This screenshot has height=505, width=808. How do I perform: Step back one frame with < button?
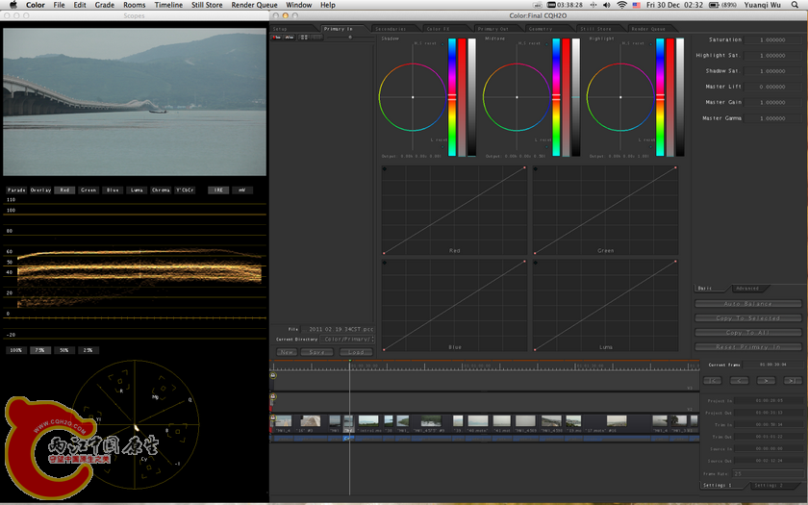coord(739,380)
